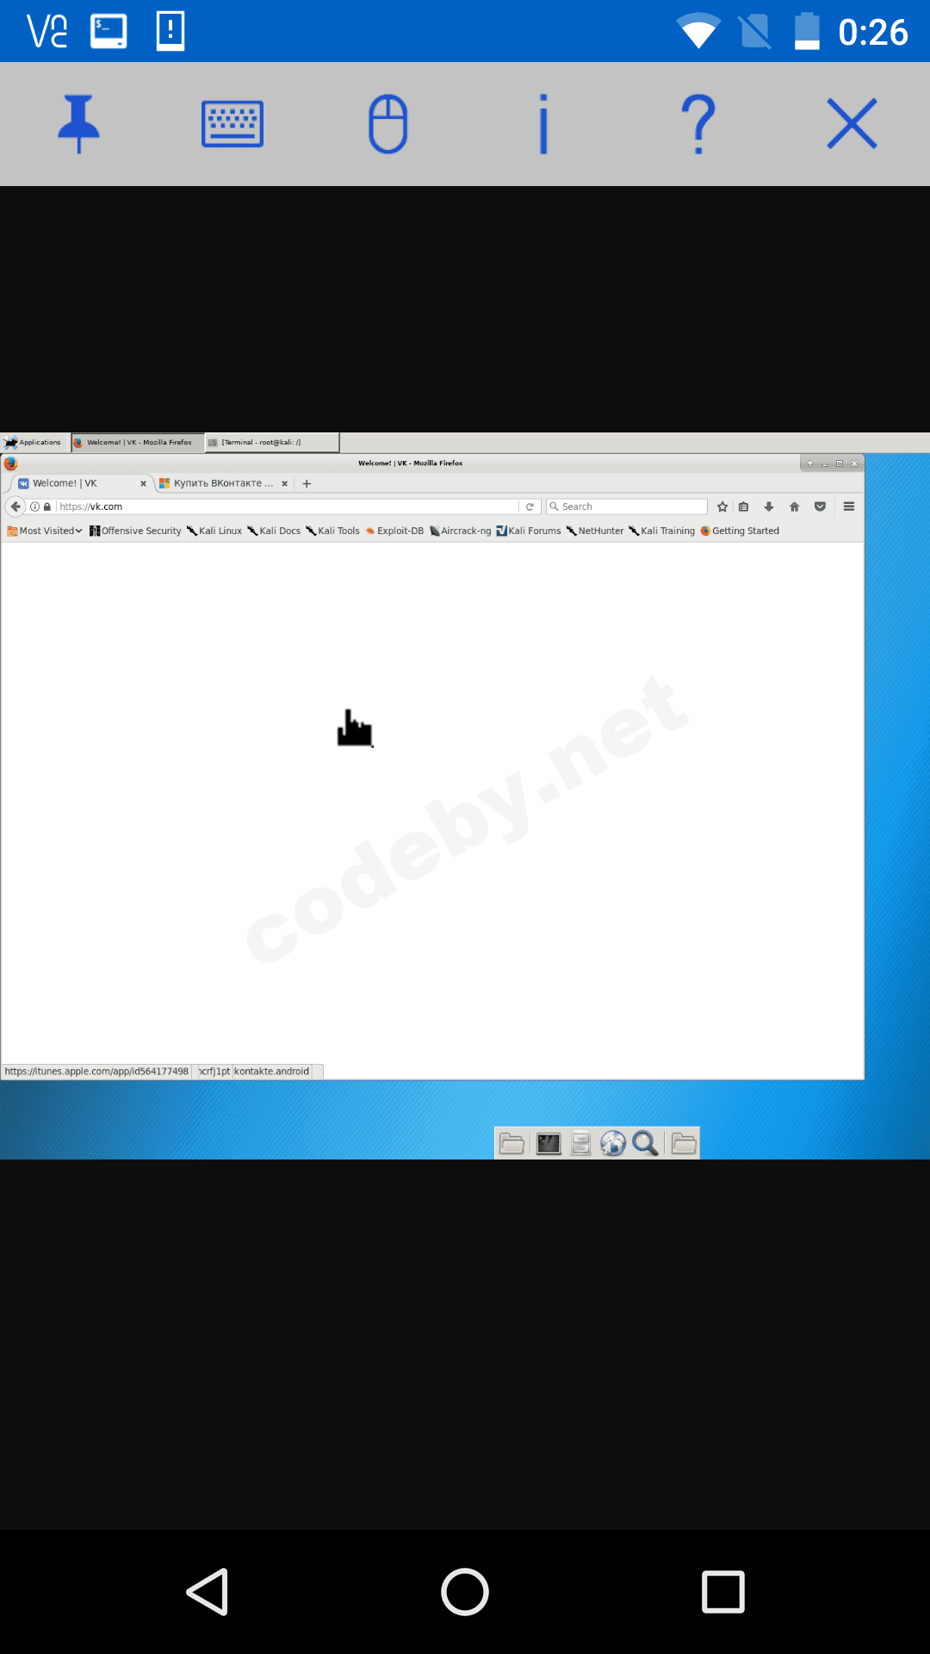Open Aircrack-ng bookmark
The height and width of the screenshot is (1654, 930).
pyautogui.click(x=461, y=531)
